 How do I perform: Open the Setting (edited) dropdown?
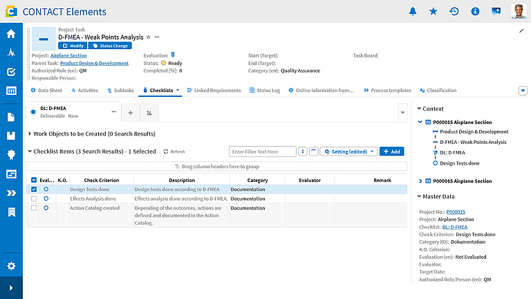tap(348, 152)
